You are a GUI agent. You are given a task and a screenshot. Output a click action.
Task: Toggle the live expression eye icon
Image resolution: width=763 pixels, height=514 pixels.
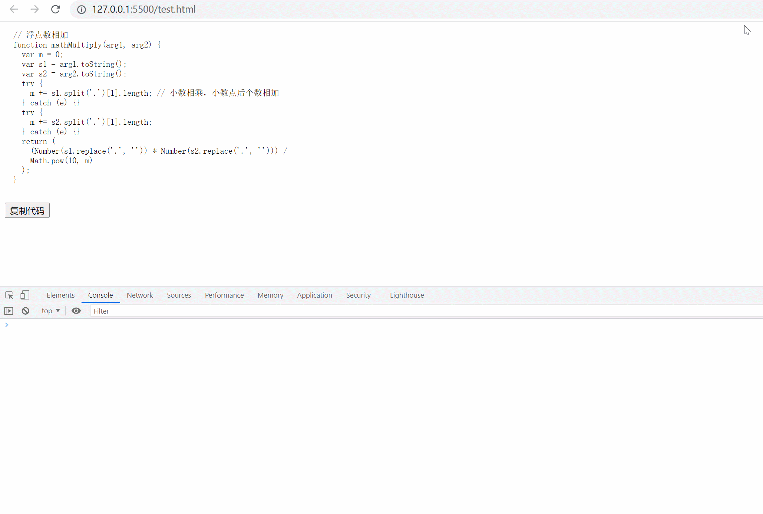(76, 311)
